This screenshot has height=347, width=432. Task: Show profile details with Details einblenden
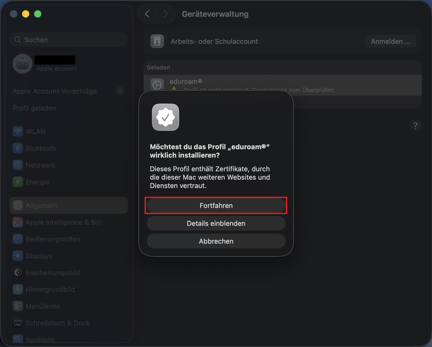pyautogui.click(x=216, y=223)
